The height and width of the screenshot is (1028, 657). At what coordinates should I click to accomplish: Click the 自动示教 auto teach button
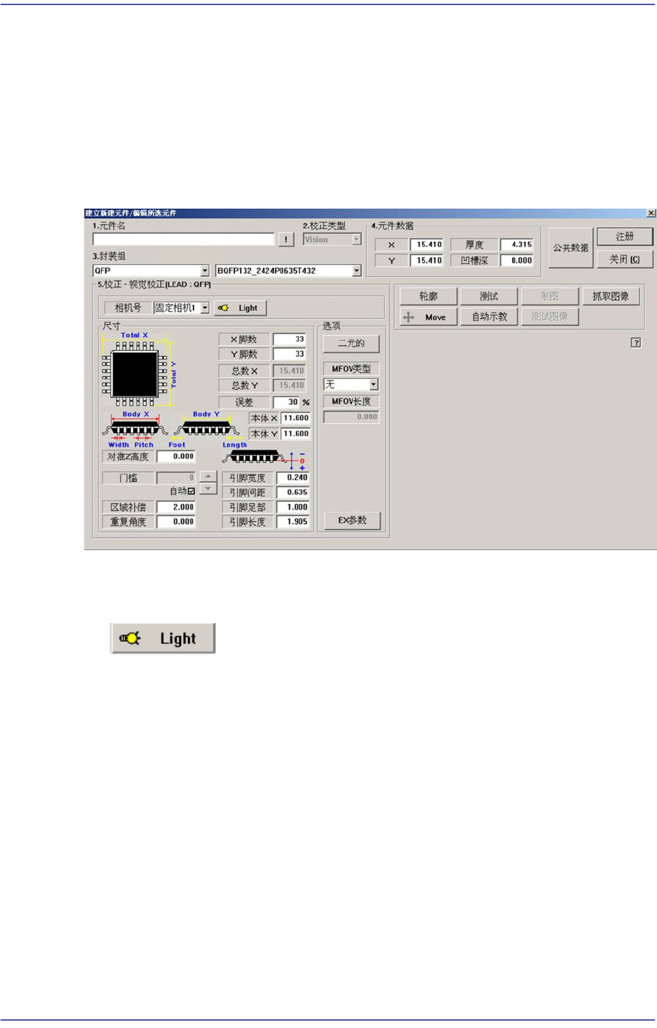[x=489, y=317]
